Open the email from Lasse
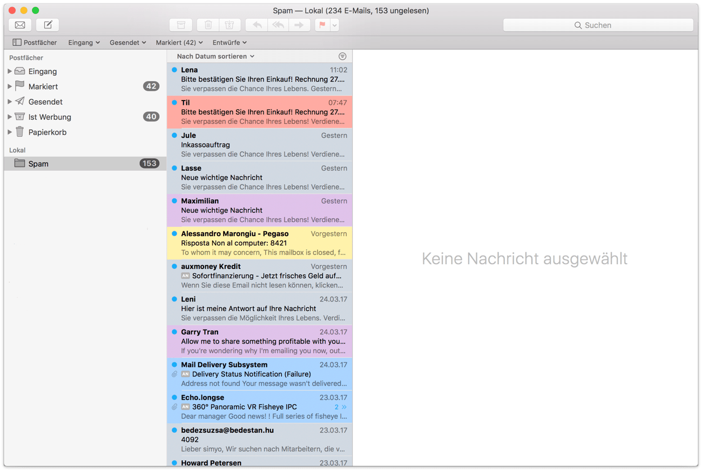 pos(260,177)
